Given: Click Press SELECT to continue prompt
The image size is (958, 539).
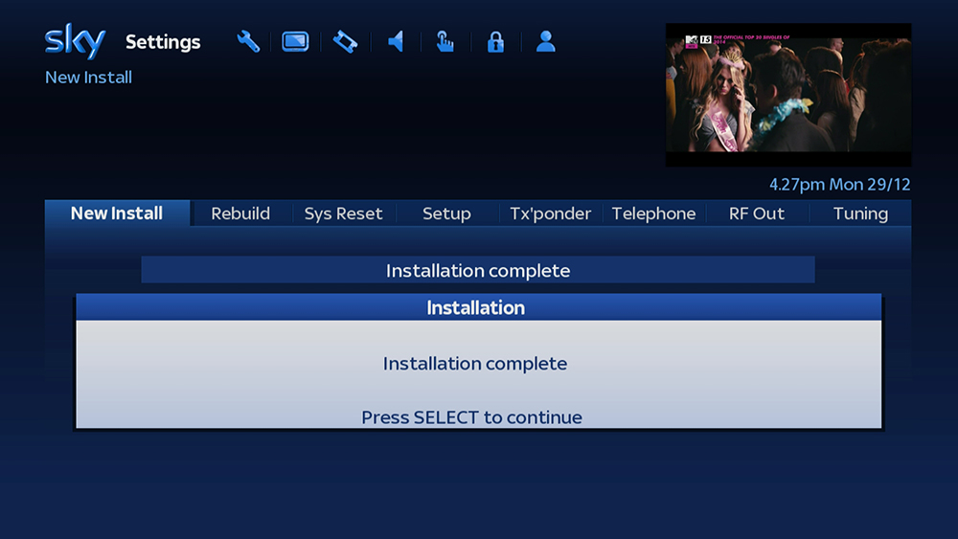Looking at the screenshot, I should point(471,416).
